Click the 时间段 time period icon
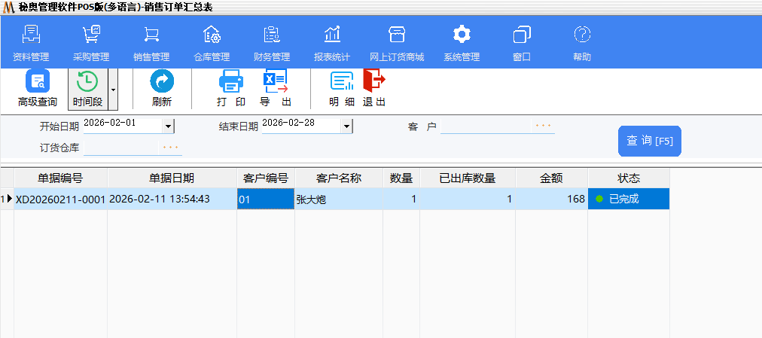The image size is (762, 338). pyautogui.click(x=87, y=88)
